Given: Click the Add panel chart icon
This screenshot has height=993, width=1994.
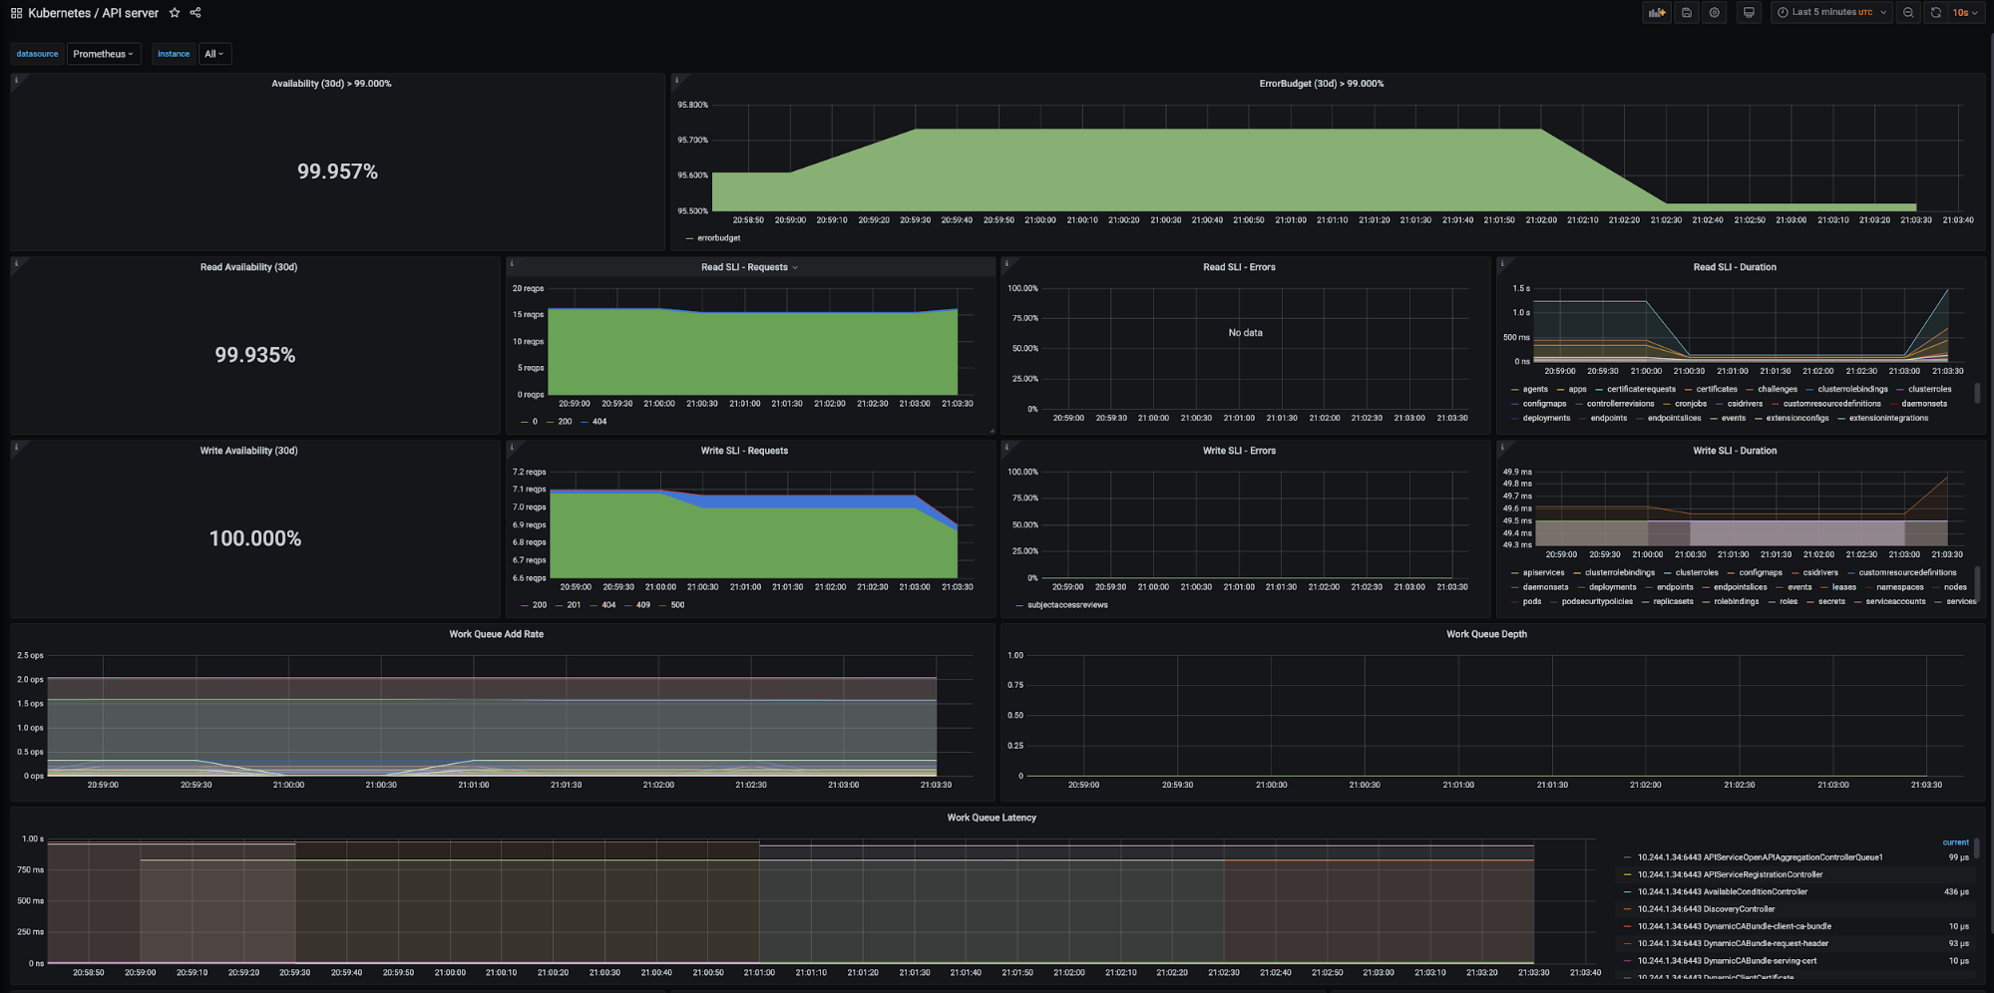Looking at the screenshot, I should [x=1657, y=13].
